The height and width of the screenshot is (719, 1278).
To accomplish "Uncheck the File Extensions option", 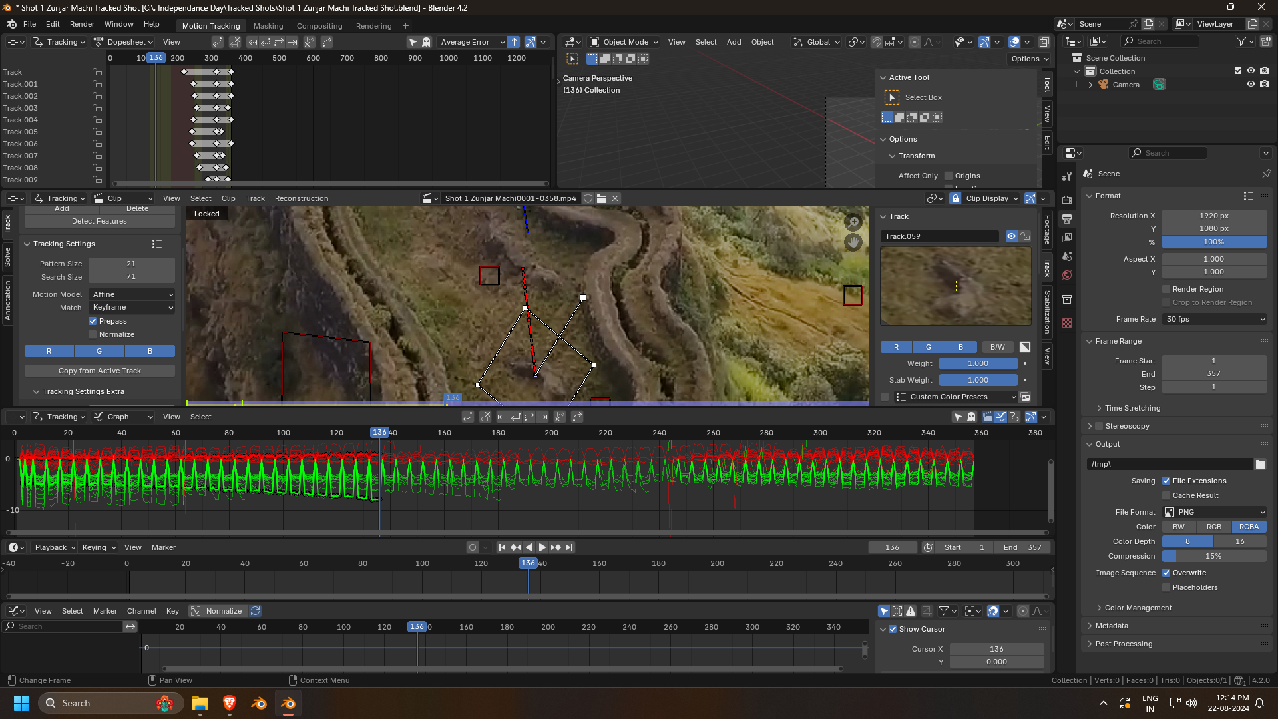I will point(1166,481).
